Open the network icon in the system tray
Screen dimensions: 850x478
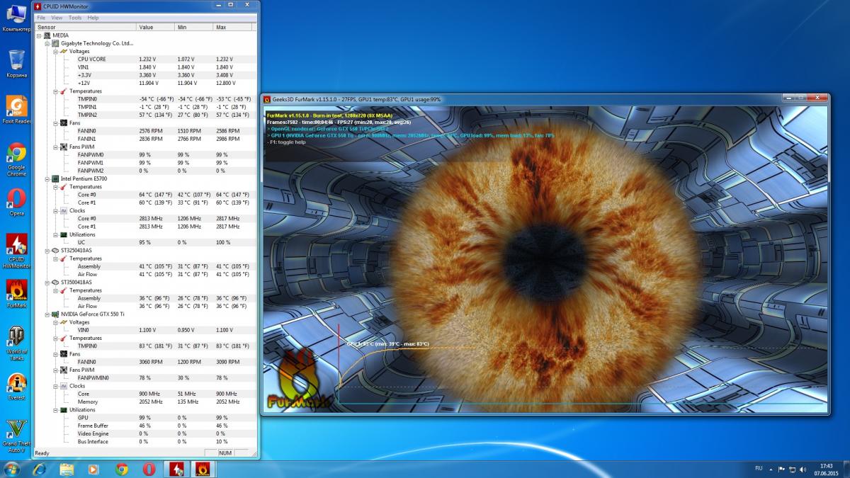point(792,470)
